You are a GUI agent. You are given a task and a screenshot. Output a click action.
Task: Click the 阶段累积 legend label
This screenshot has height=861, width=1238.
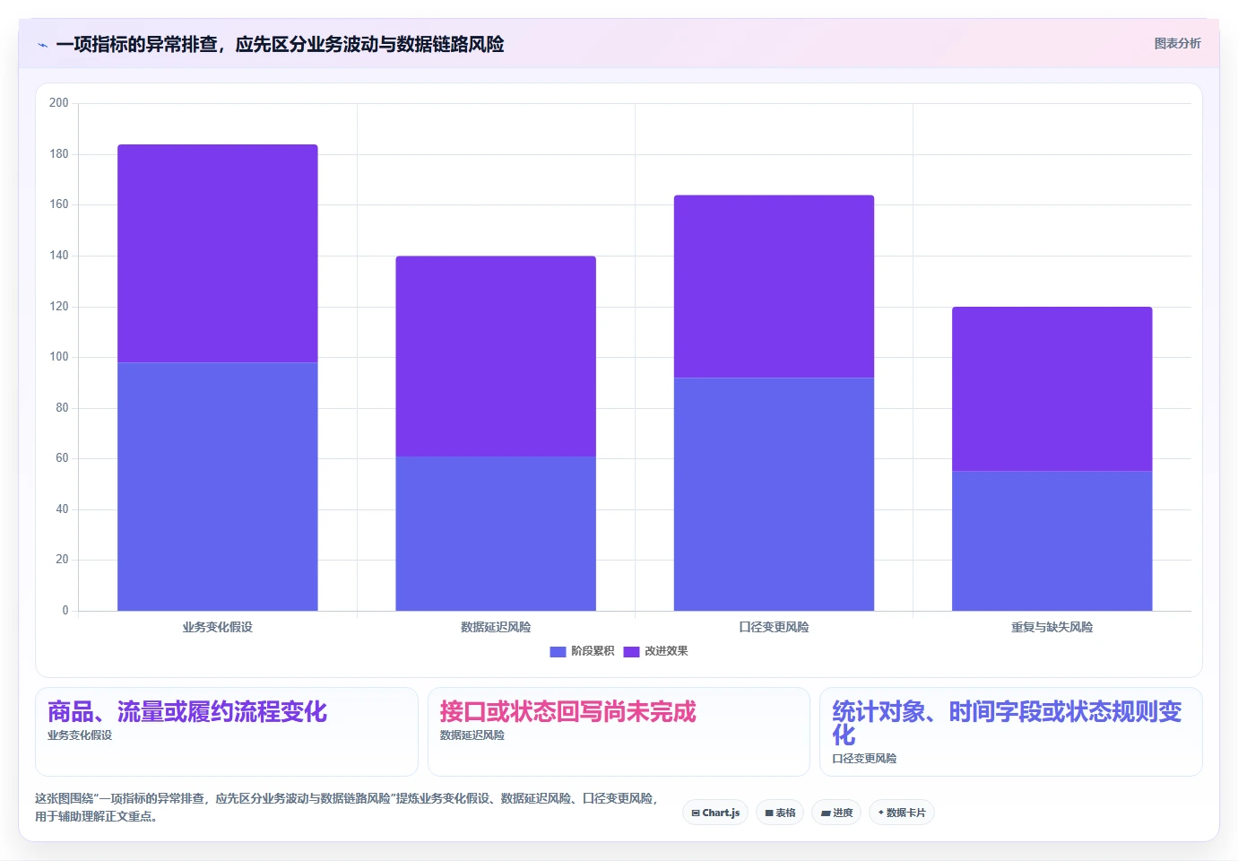593,651
